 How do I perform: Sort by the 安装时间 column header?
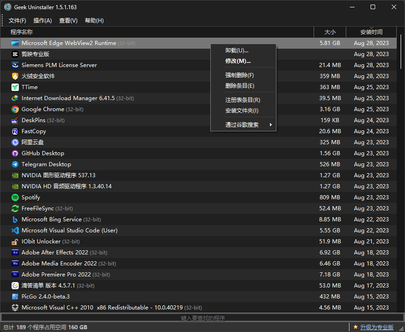coord(371,32)
